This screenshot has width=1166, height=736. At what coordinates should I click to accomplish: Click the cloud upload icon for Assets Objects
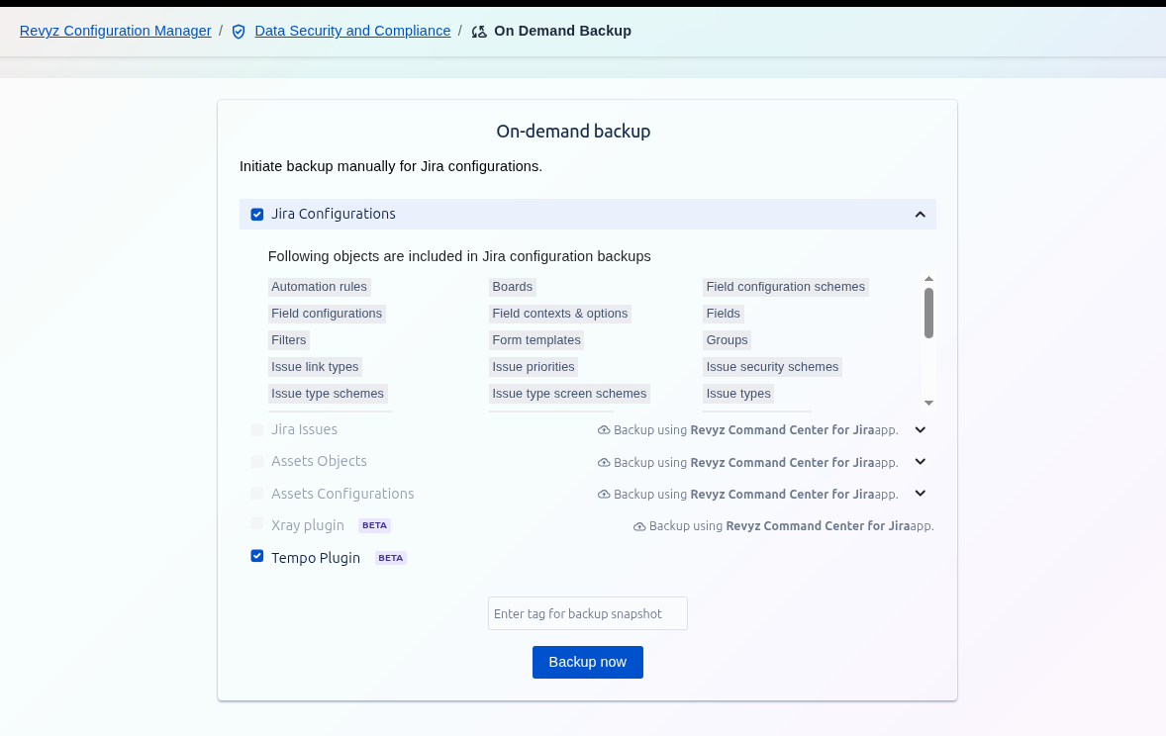click(x=604, y=463)
